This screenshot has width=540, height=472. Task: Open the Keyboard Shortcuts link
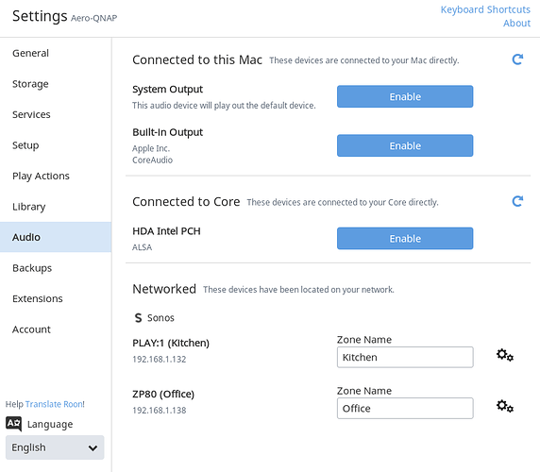pyautogui.click(x=485, y=9)
